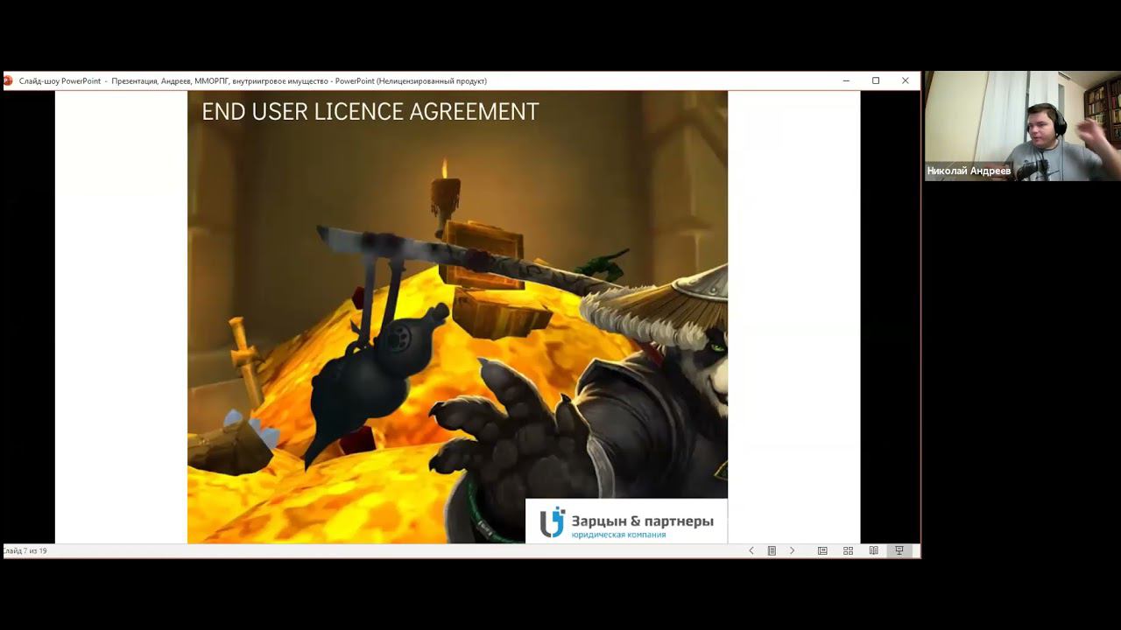Click the PowerPoint icon in the title bar
This screenshot has width=1121, height=630.
pos(8,80)
